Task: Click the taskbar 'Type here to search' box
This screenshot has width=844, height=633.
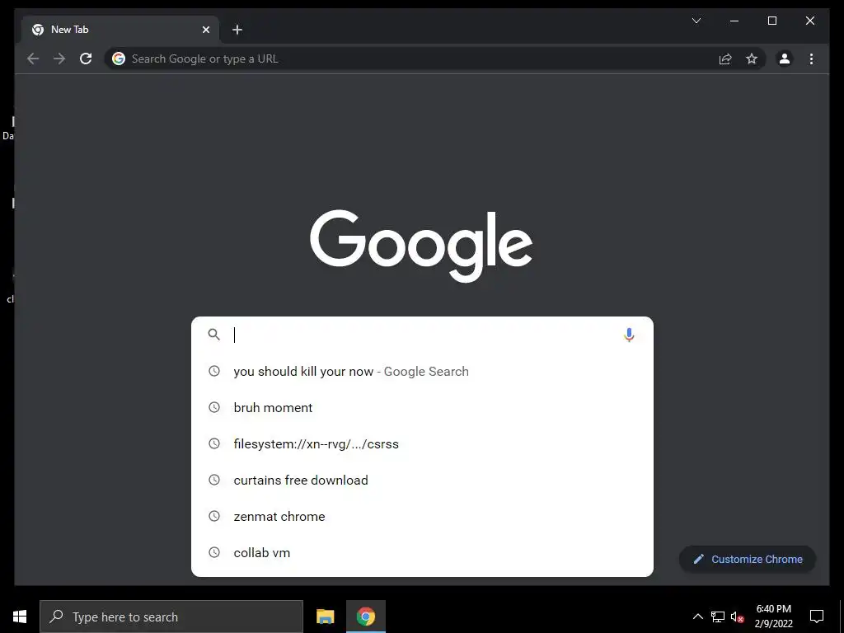Action: (x=171, y=617)
